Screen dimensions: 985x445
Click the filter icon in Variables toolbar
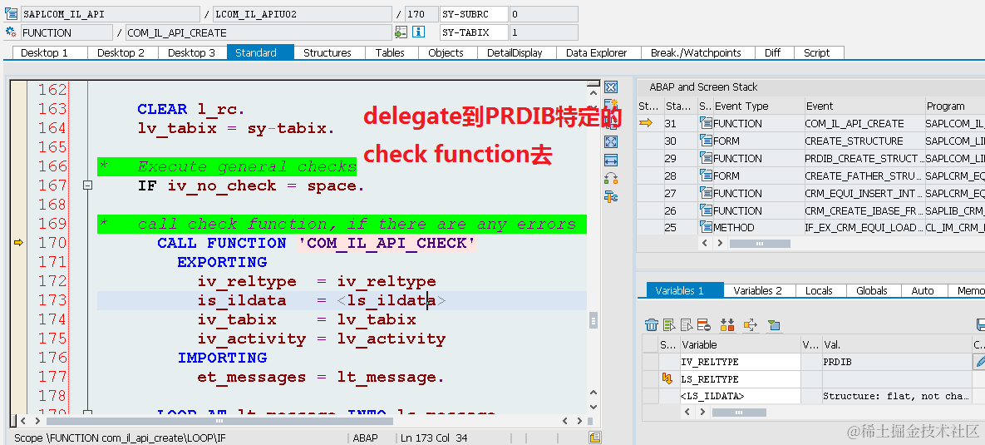(774, 325)
